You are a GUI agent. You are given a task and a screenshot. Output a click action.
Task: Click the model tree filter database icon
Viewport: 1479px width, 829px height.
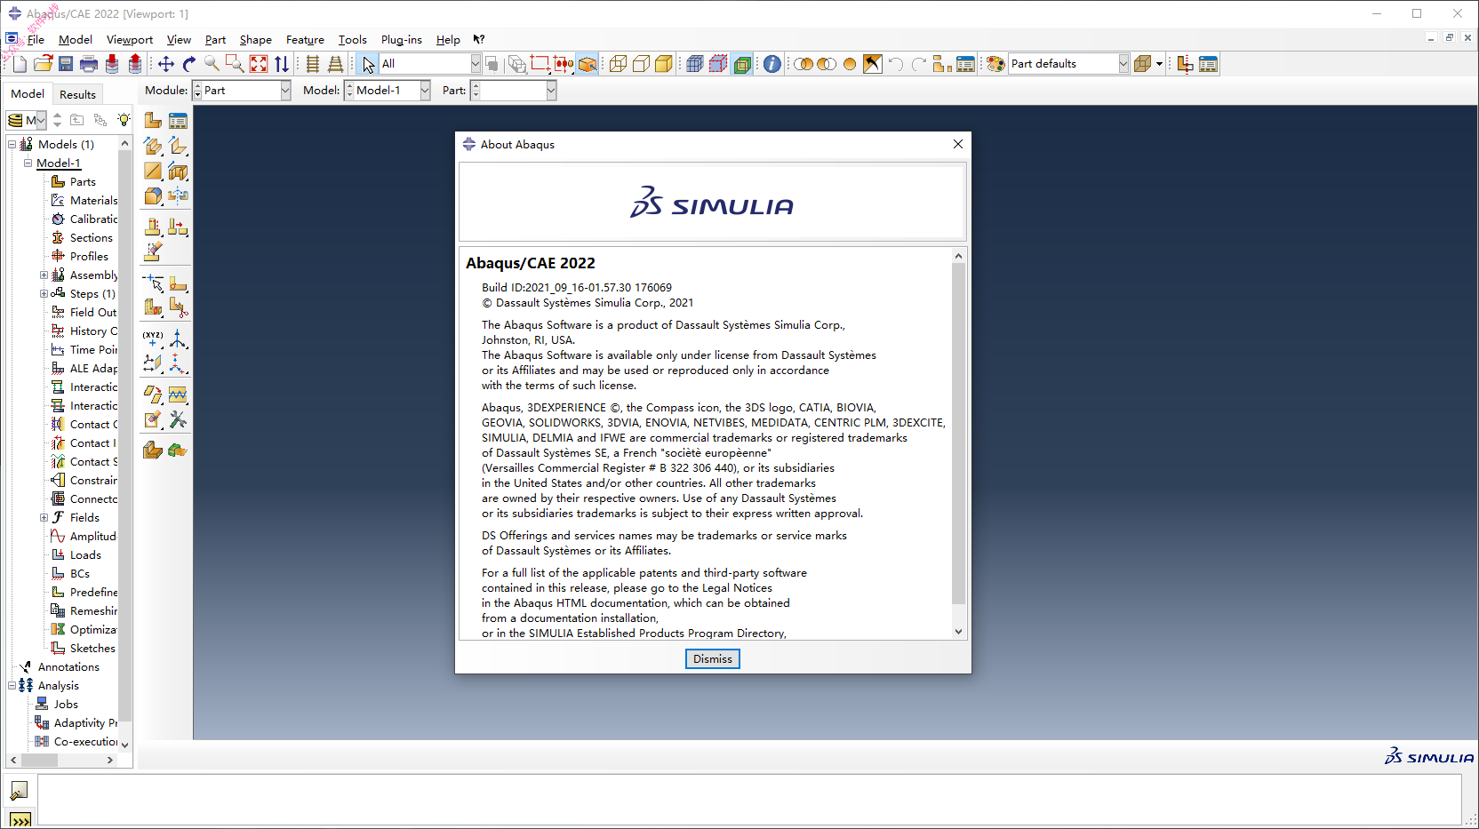(15, 120)
